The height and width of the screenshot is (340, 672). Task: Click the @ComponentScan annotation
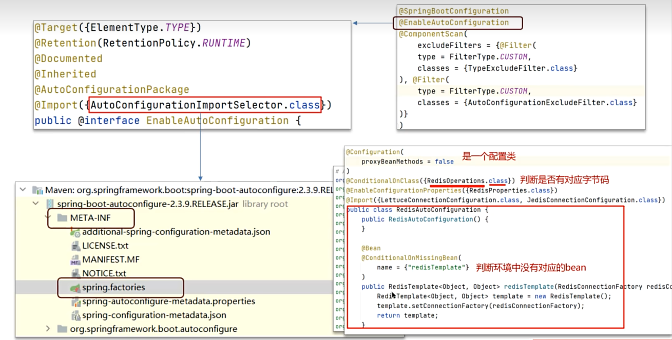(433, 34)
